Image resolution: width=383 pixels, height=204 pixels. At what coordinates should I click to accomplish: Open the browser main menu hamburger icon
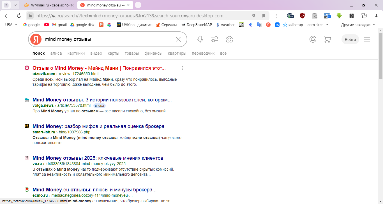[x=339, y=5]
